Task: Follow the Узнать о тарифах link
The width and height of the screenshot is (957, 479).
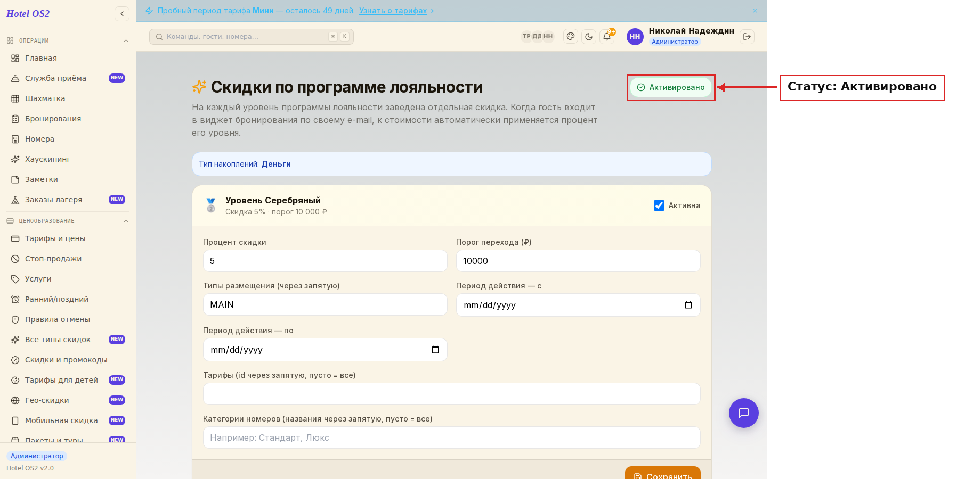Action: pos(393,11)
